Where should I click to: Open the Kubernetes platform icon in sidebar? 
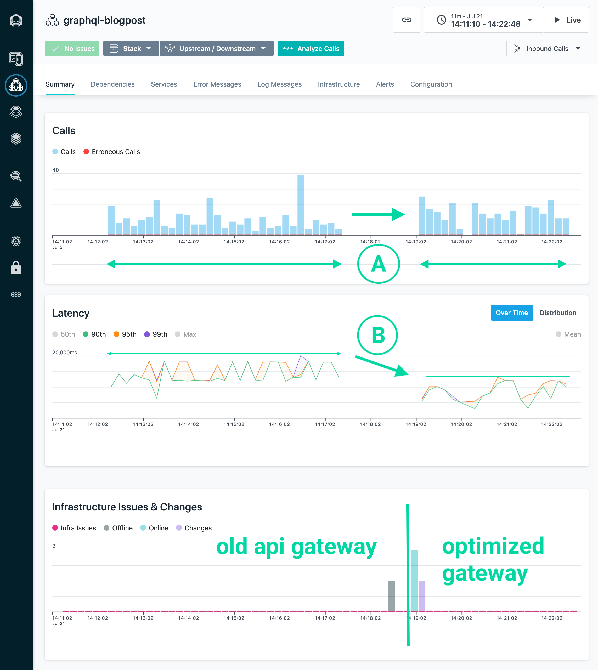(x=16, y=112)
